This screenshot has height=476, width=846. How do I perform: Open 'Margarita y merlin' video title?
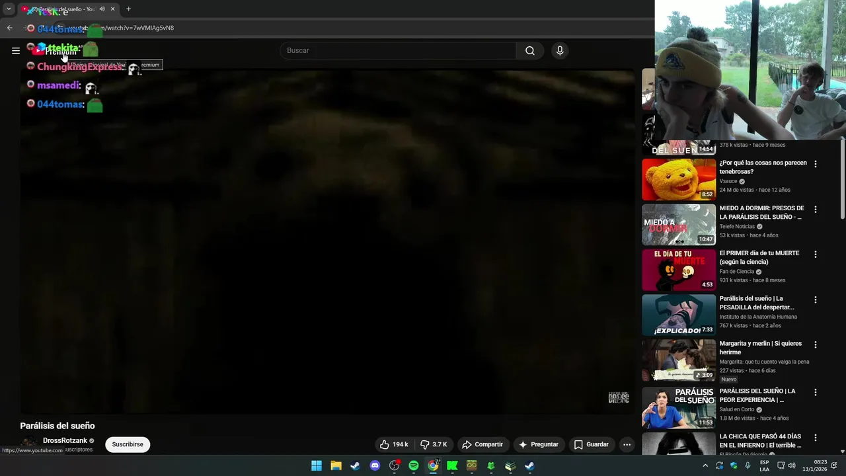(x=761, y=348)
